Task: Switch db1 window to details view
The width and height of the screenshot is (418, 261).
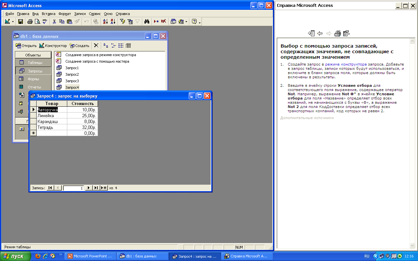Action: pos(128,46)
